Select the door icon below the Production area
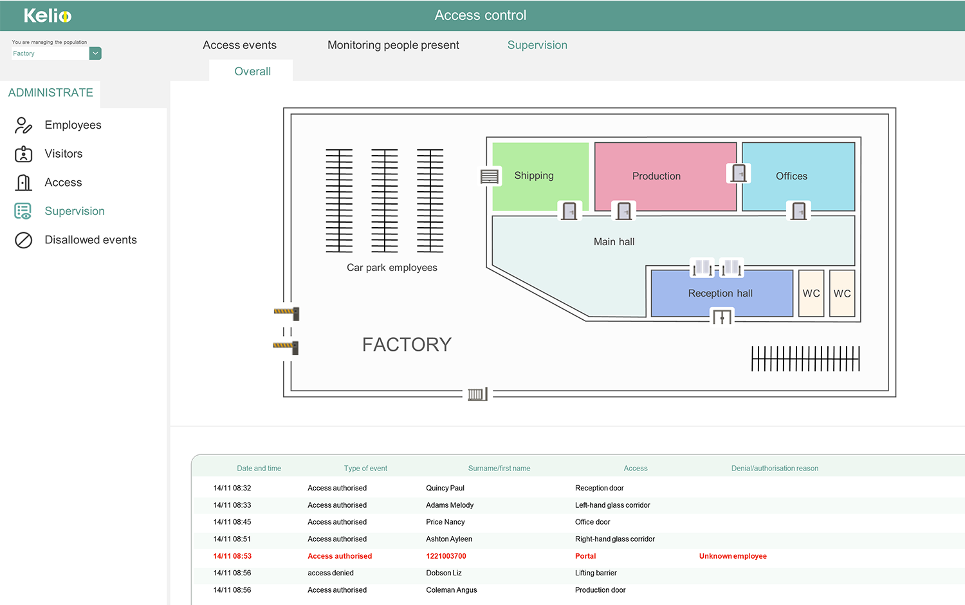Screen dimensions: 965x605 click(623, 210)
